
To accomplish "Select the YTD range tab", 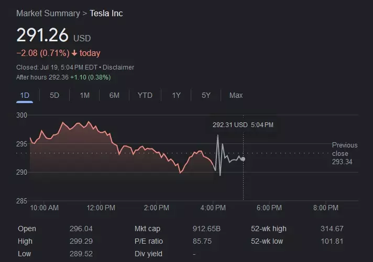I will pos(145,95).
